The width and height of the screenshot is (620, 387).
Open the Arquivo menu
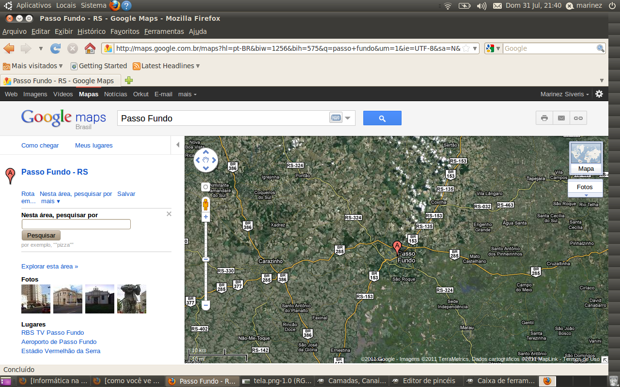click(x=15, y=31)
